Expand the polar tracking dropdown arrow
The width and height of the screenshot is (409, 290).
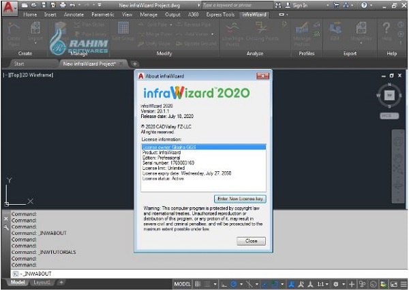[x=241, y=284]
